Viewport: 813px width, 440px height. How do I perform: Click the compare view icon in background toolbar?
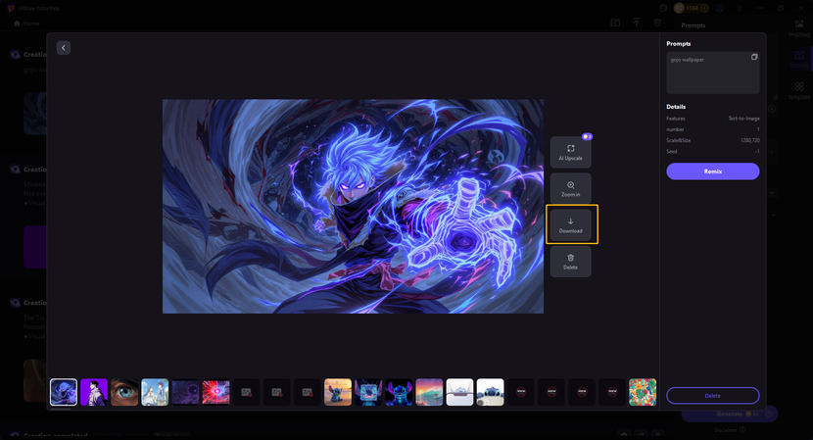tap(615, 23)
